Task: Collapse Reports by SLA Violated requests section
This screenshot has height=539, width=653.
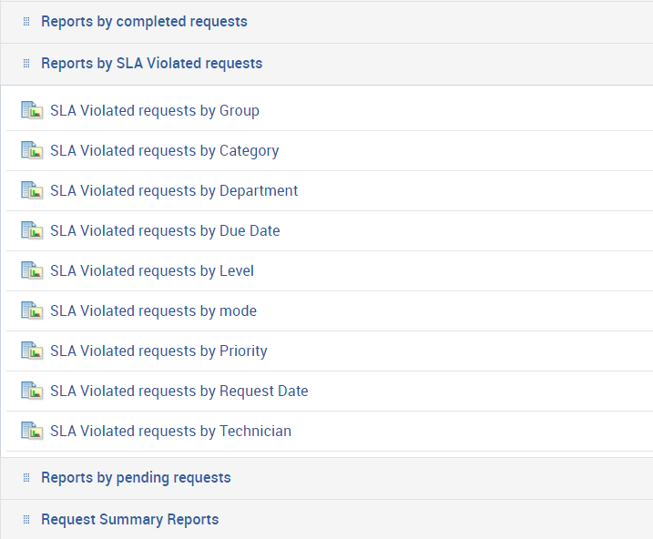Action: pos(151,64)
